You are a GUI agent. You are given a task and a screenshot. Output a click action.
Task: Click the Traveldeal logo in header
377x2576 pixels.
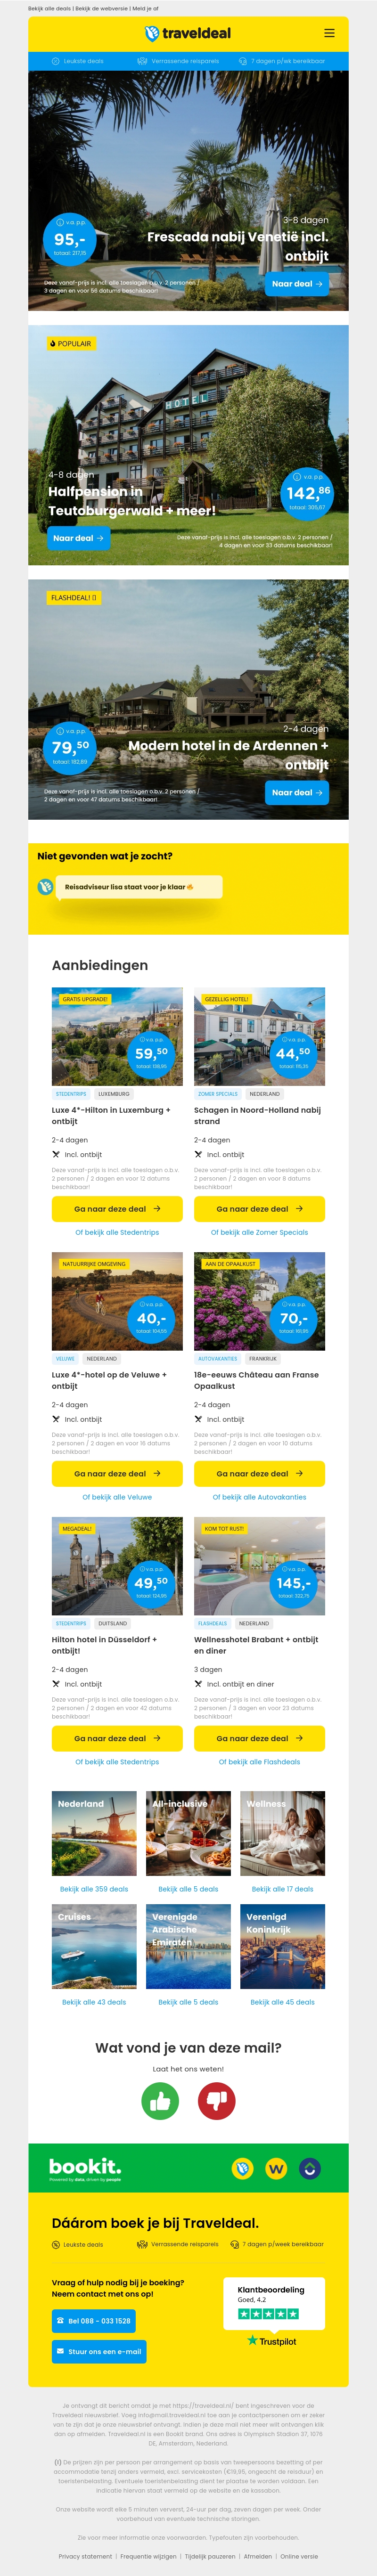pyautogui.click(x=188, y=33)
